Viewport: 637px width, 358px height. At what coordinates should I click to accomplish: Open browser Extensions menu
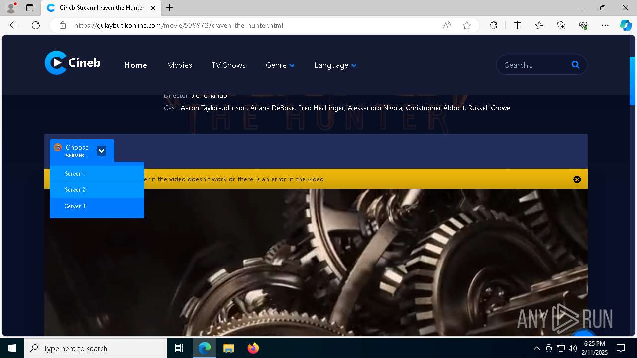click(493, 25)
